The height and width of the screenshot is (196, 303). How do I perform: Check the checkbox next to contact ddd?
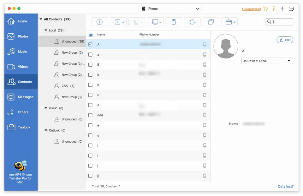[90, 115]
